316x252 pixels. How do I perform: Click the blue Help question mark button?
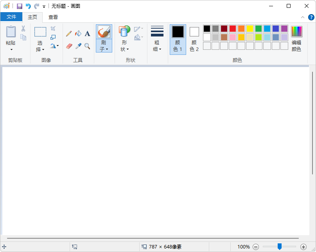(312, 17)
